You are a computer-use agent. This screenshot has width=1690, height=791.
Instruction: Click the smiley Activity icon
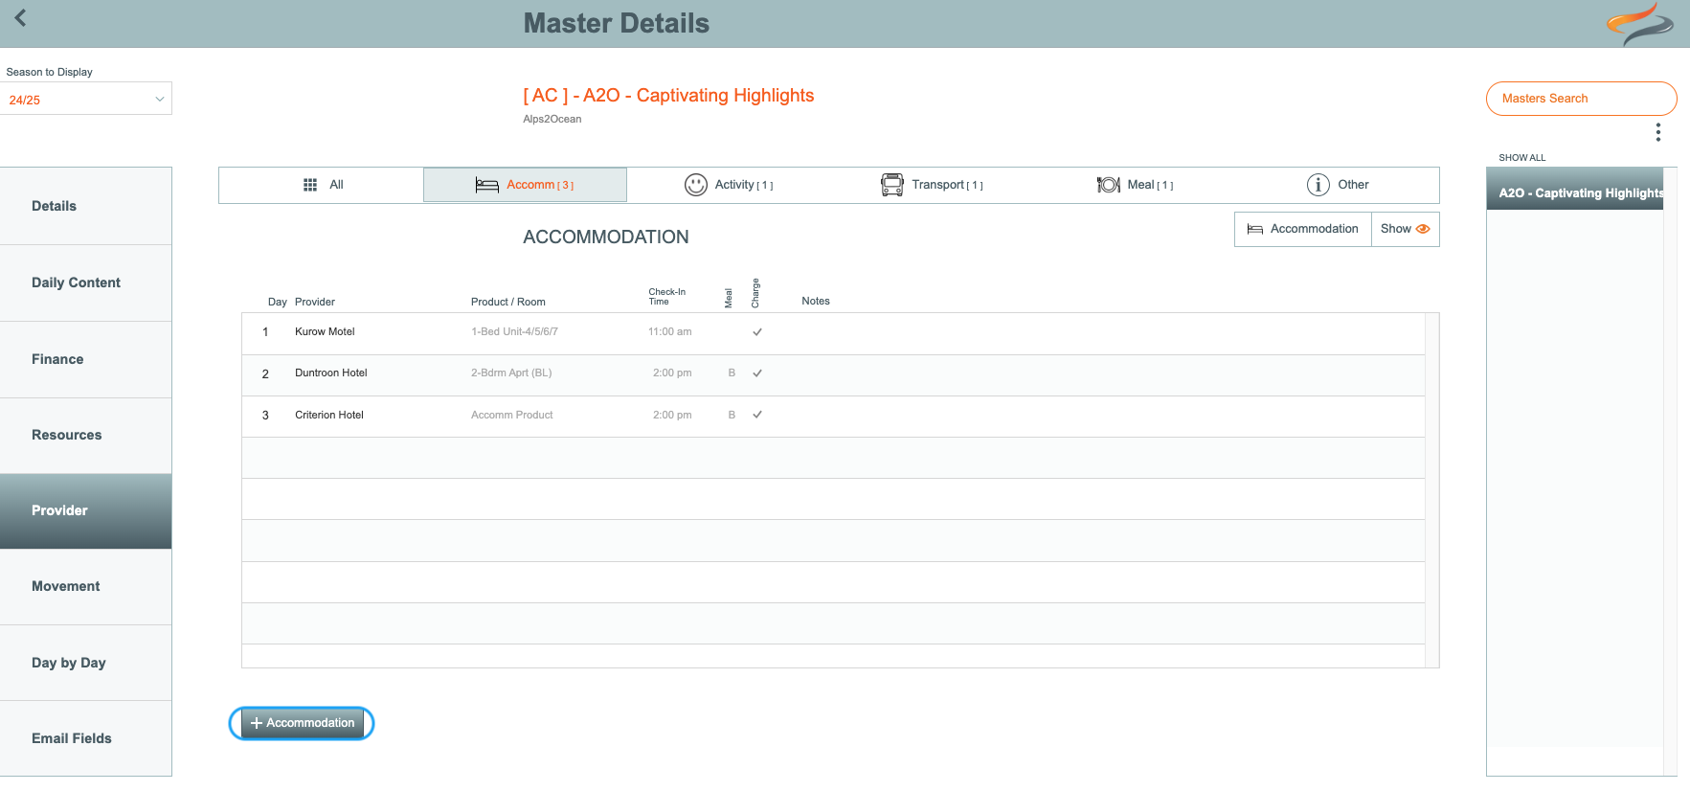[696, 185]
